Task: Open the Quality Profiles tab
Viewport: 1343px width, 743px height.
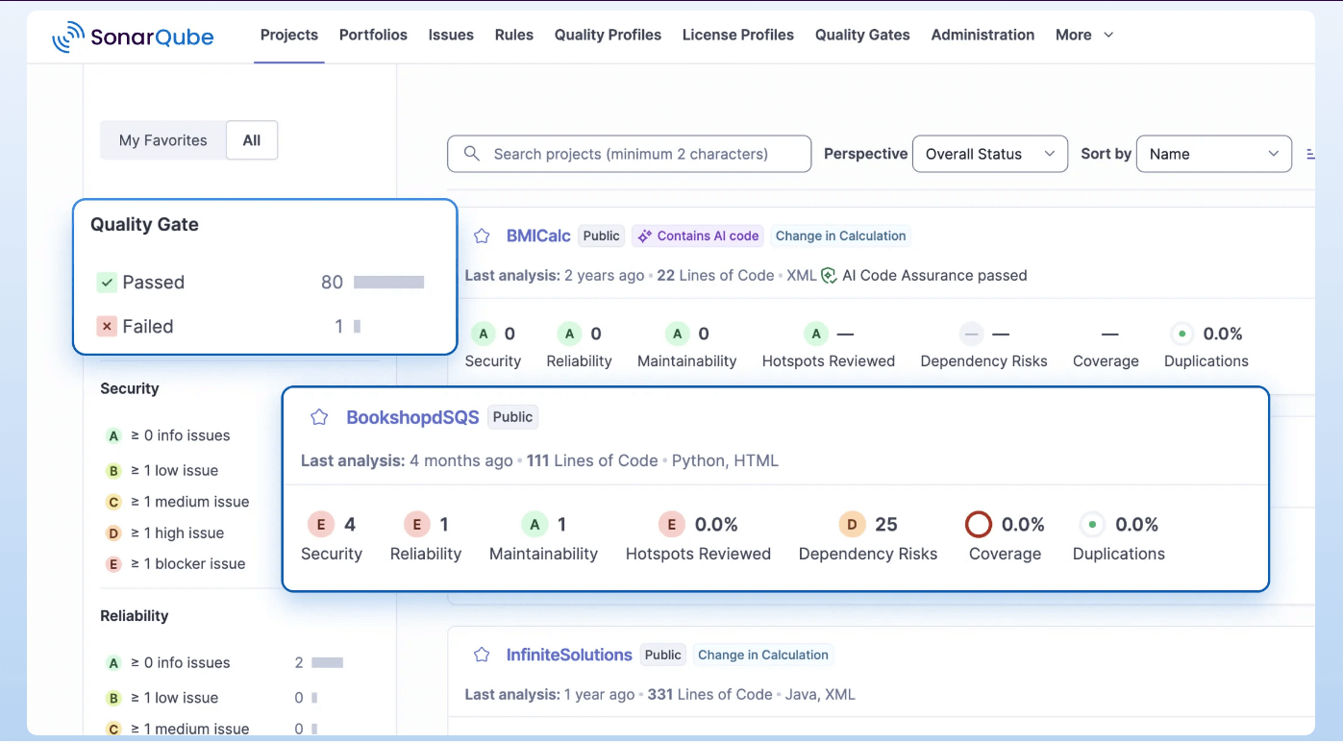Action: [x=608, y=36]
